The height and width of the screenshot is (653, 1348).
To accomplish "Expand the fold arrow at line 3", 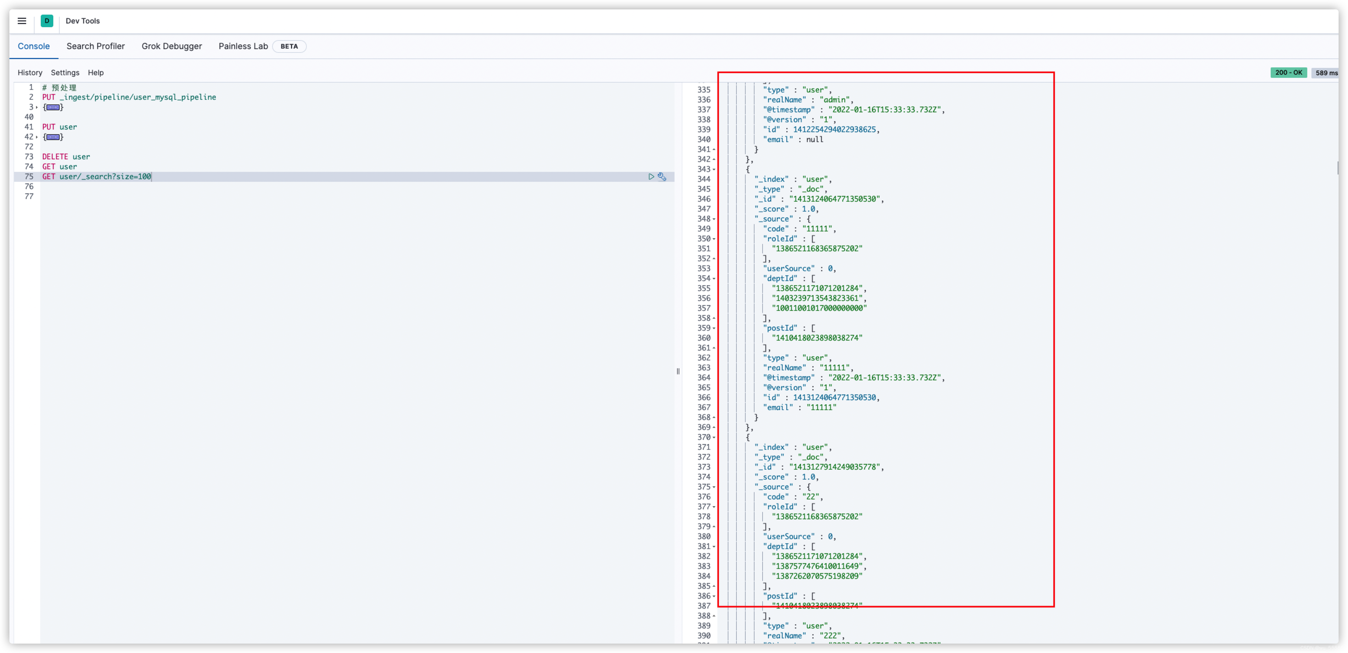I will point(37,107).
